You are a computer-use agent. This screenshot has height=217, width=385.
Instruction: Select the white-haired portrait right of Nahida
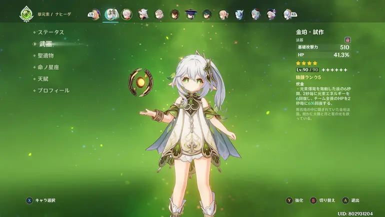(127, 14)
